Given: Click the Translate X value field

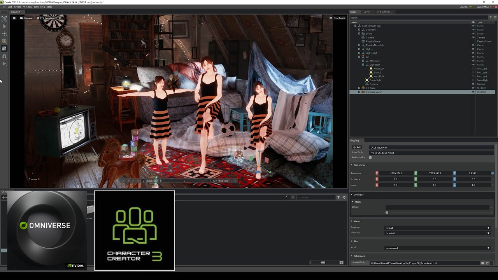Looking at the screenshot, I should tap(396, 173).
